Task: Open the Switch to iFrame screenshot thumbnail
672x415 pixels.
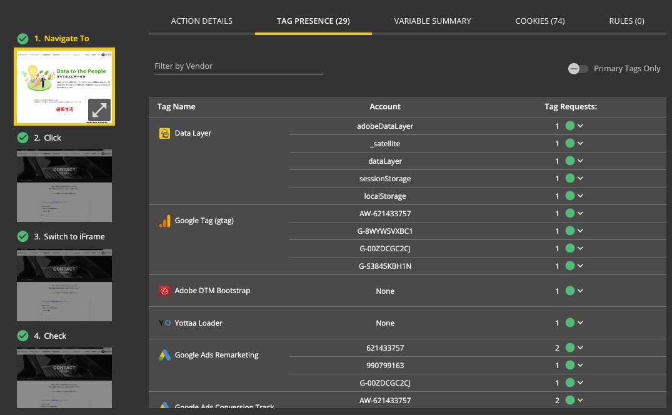Action: pos(64,285)
